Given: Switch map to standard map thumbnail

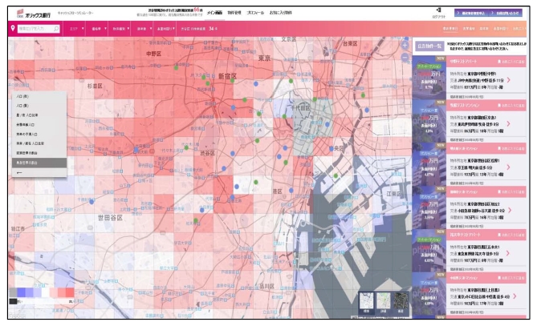Looking at the screenshot, I should point(366,302).
